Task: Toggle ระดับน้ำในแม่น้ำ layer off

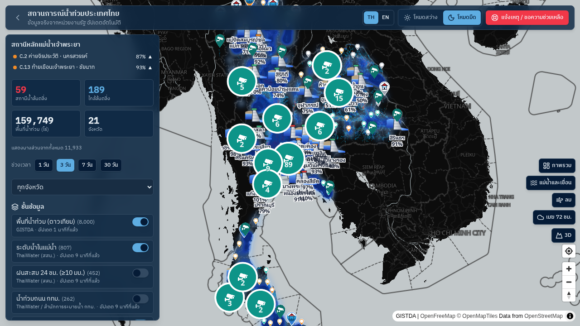Action: 140,248
